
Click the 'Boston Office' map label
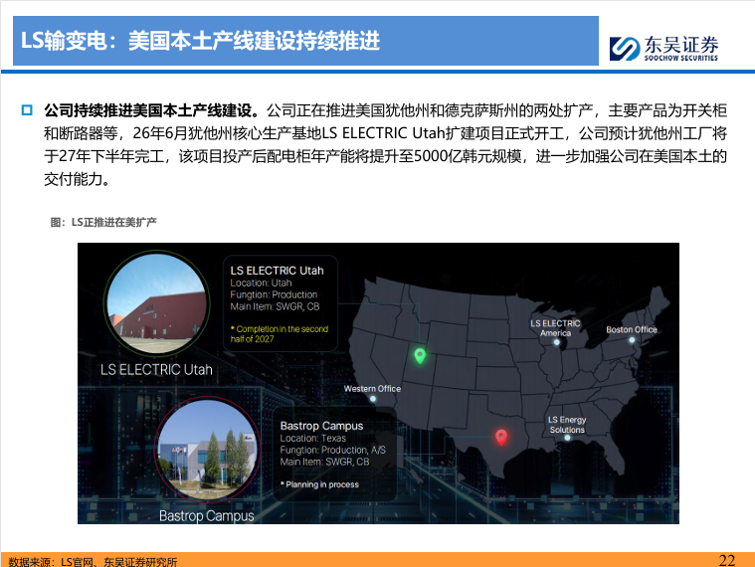point(632,329)
